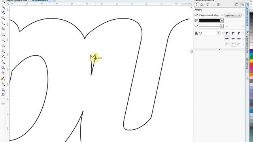Choose mitered corner style
253x142 pixels.
point(227,33)
